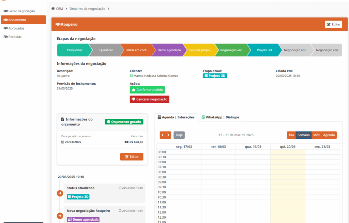Image resolution: width=349 pixels, height=223 pixels.
Task: Click Hoje button in calendar toolbar
Action: (x=179, y=135)
